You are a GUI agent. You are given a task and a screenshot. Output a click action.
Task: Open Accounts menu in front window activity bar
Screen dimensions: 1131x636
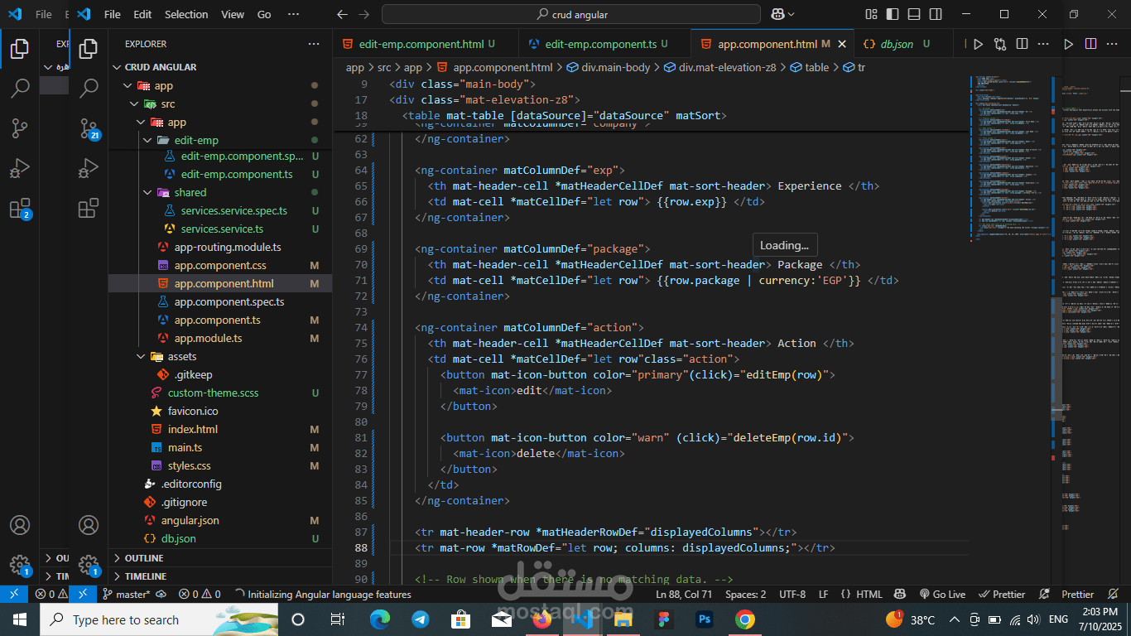pyautogui.click(x=89, y=525)
